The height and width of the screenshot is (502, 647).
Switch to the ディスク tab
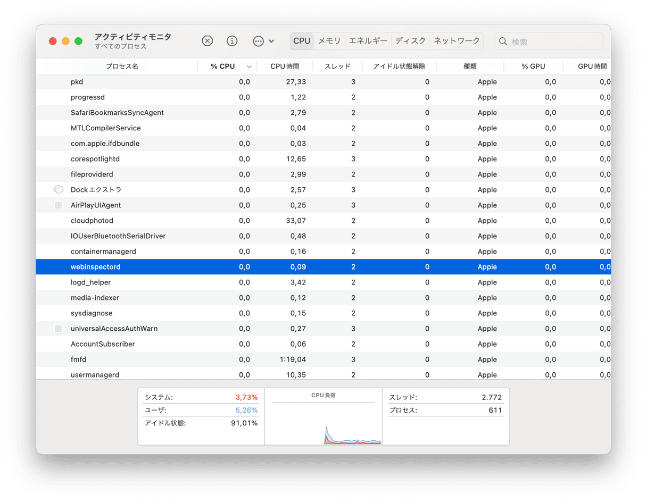point(410,41)
